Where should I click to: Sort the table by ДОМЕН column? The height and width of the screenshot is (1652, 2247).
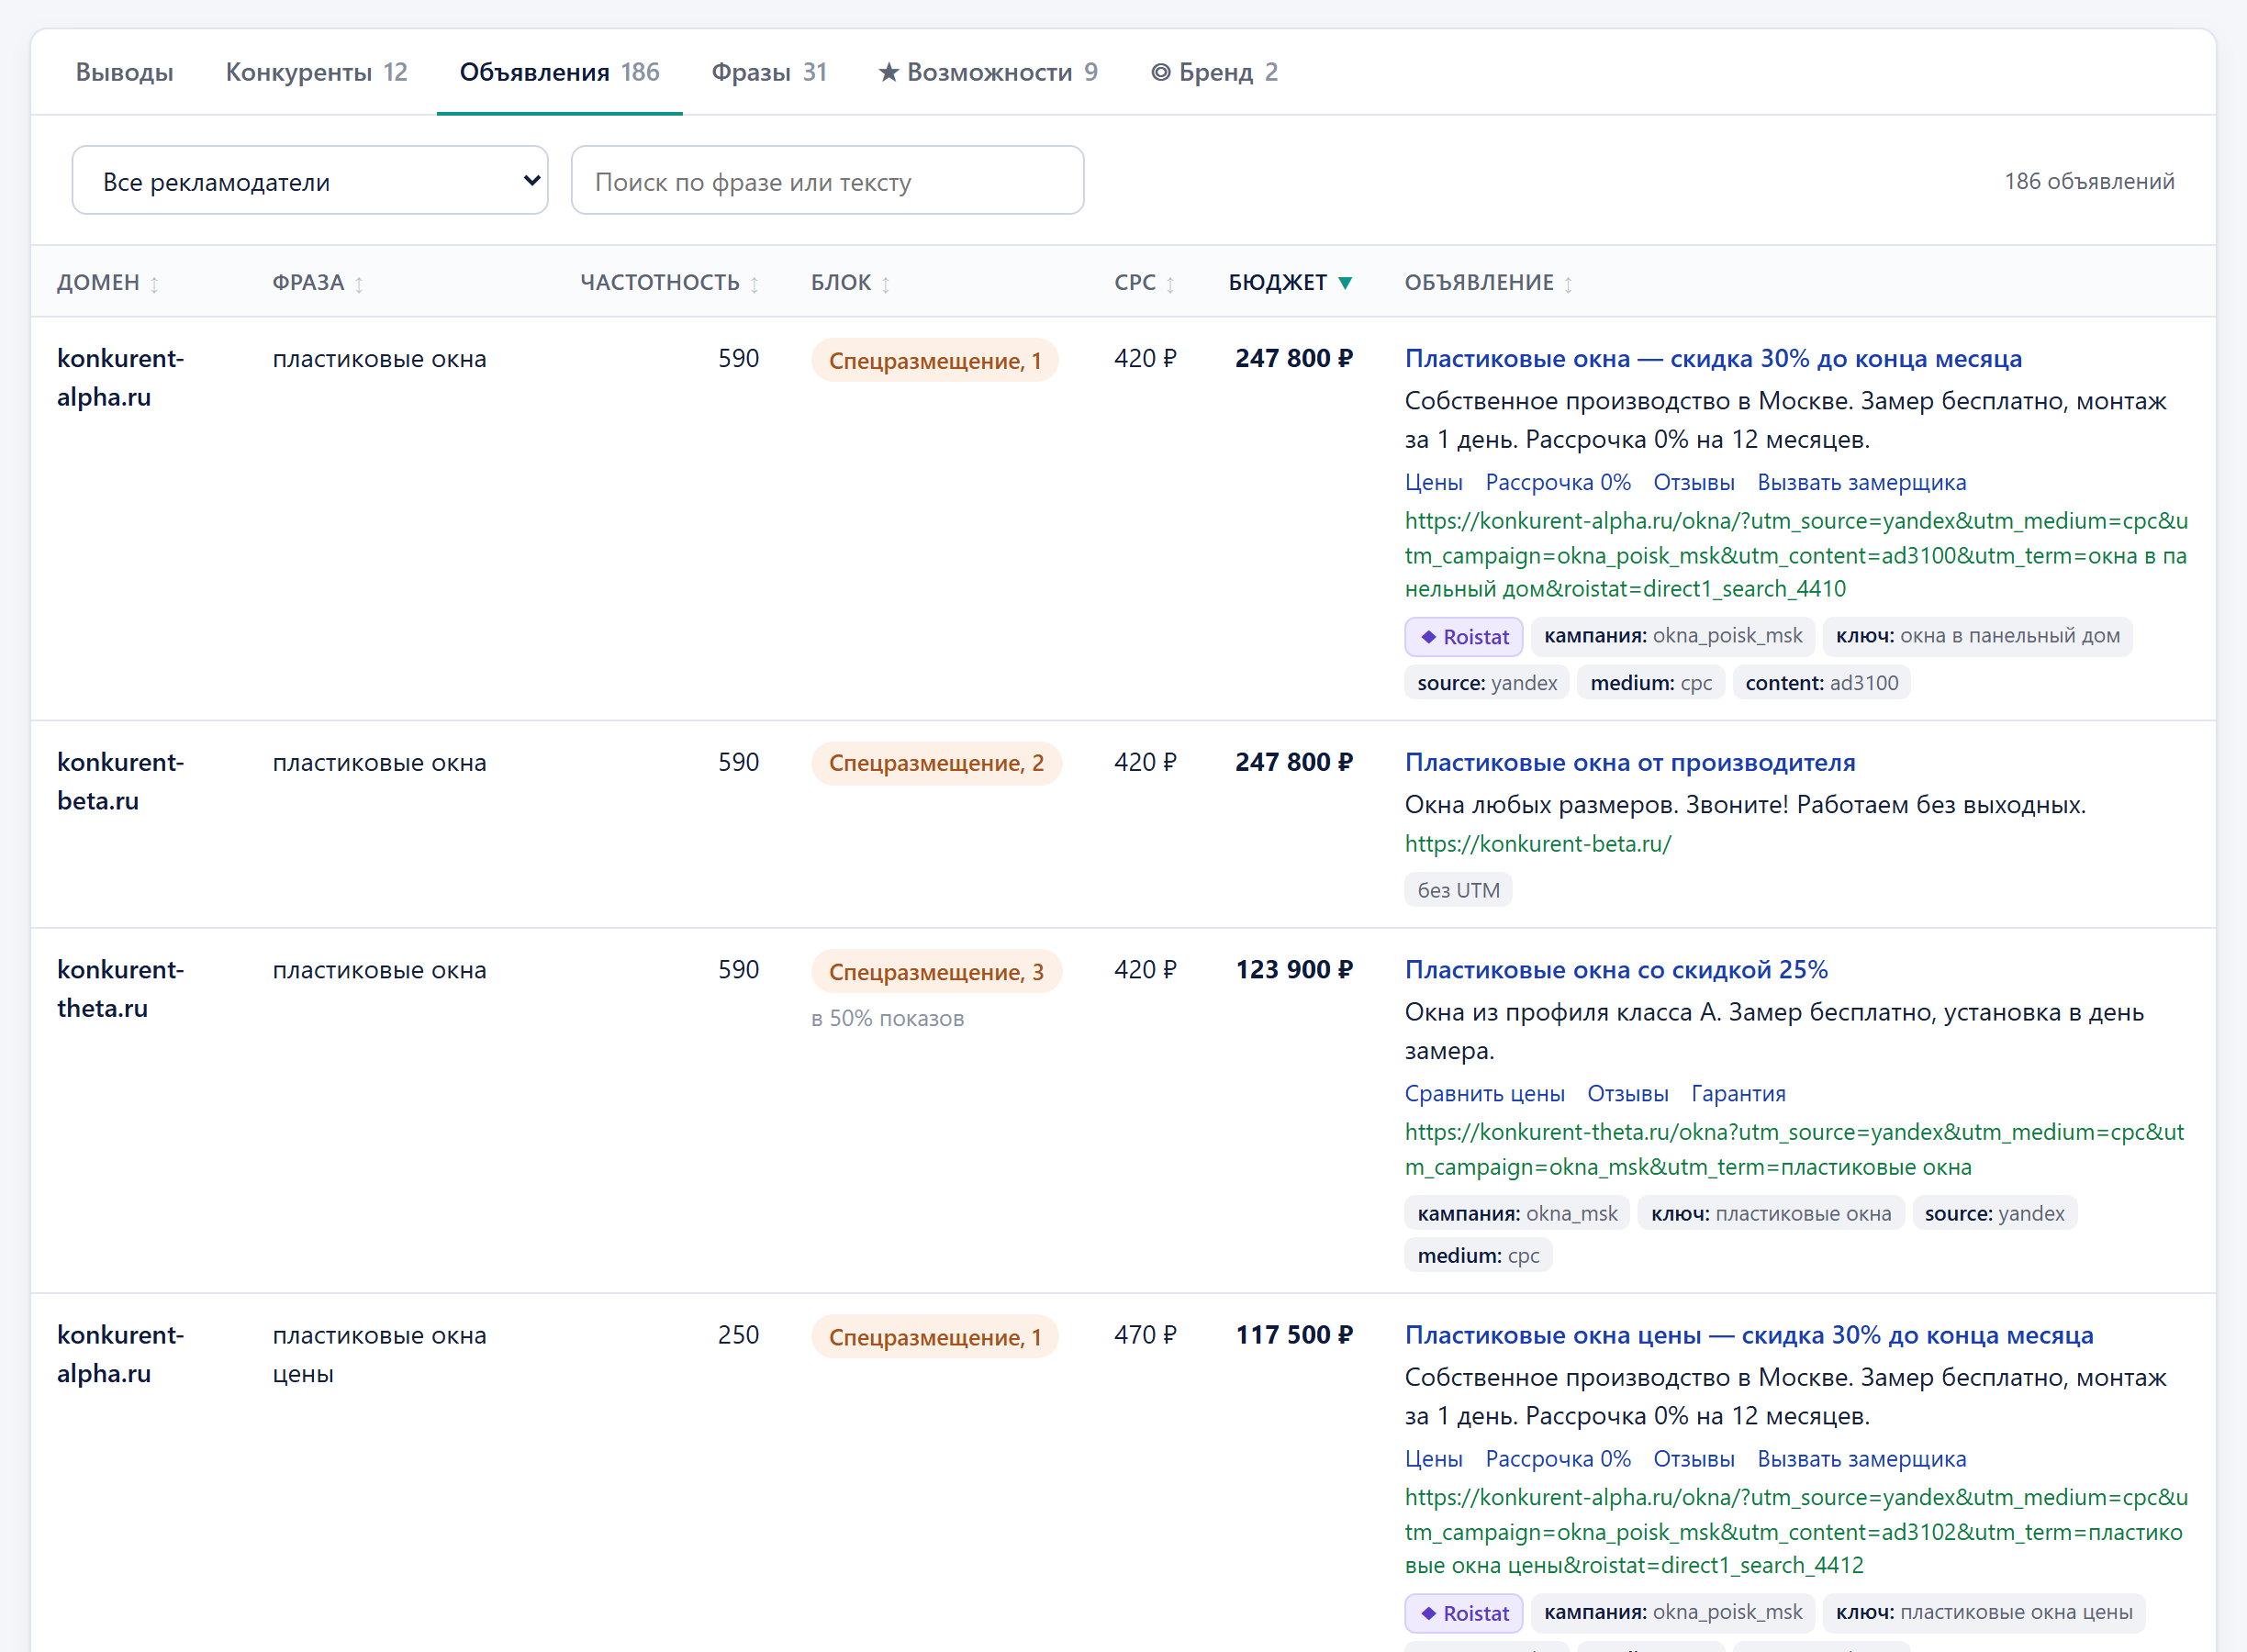(107, 283)
